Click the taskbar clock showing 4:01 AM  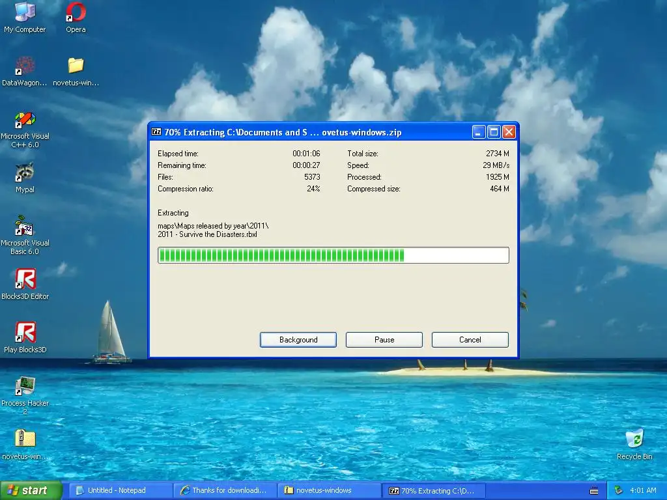coord(643,490)
